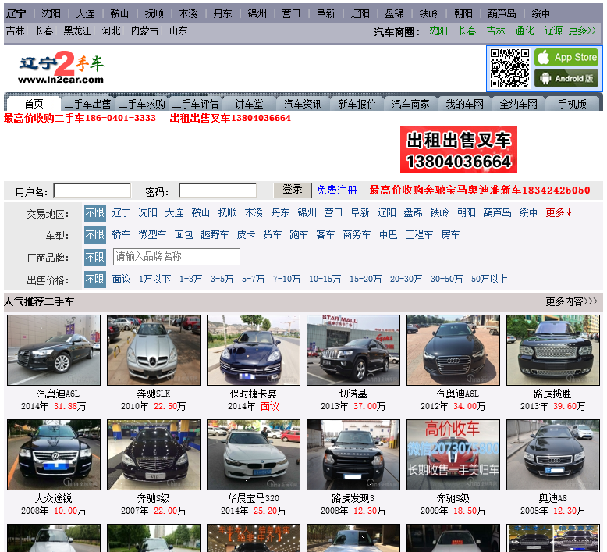Open the 新车报价 tab

(357, 104)
